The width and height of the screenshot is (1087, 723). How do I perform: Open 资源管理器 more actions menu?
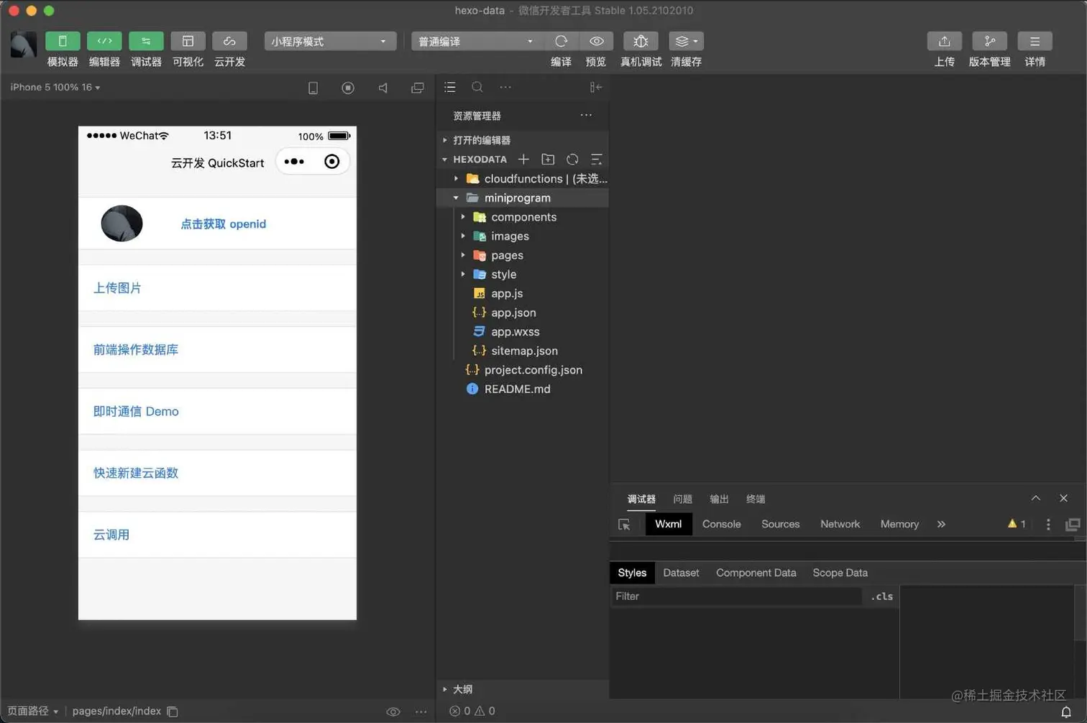(586, 115)
